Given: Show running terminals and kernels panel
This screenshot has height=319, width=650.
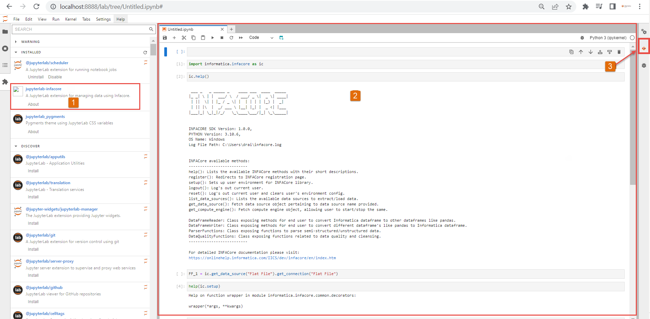Looking at the screenshot, I should click(x=5, y=48).
